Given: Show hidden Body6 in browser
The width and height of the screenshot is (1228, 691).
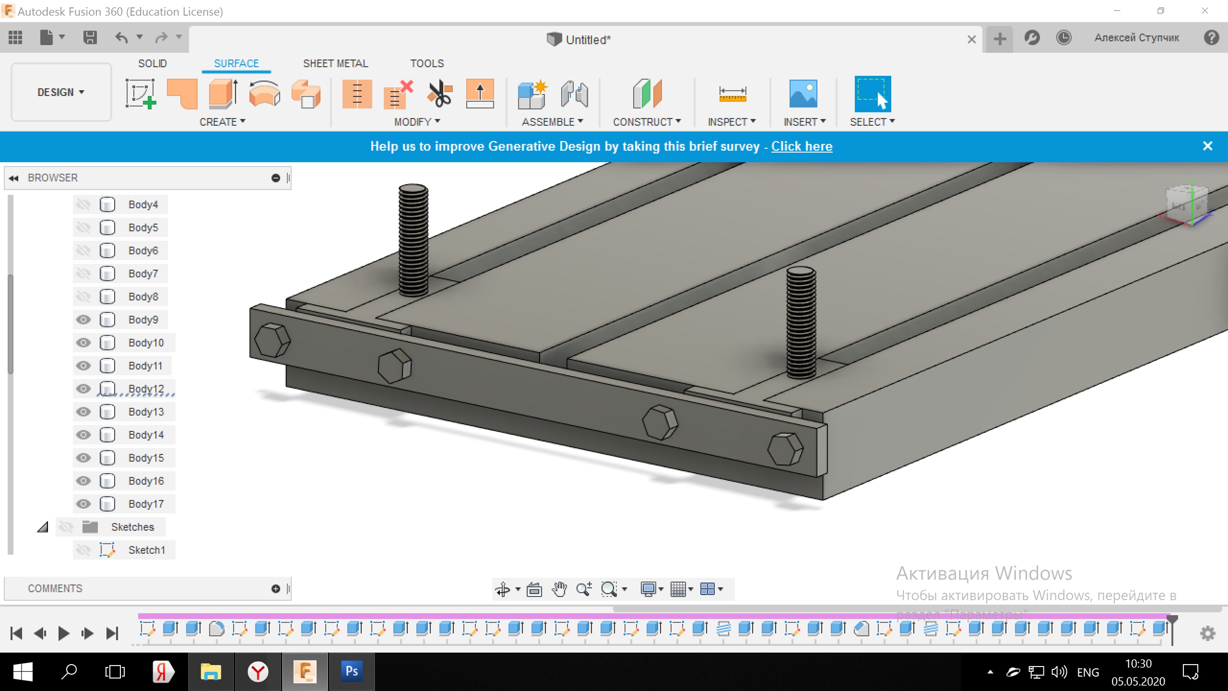Looking at the screenshot, I should [x=83, y=250].
